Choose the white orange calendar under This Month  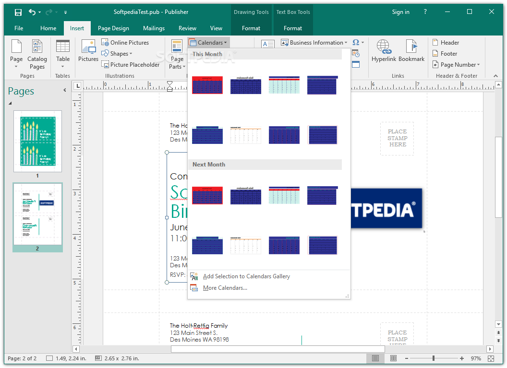click(x=245, y=135)
